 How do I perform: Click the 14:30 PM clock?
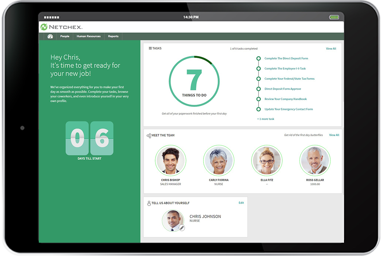(191, 17)
